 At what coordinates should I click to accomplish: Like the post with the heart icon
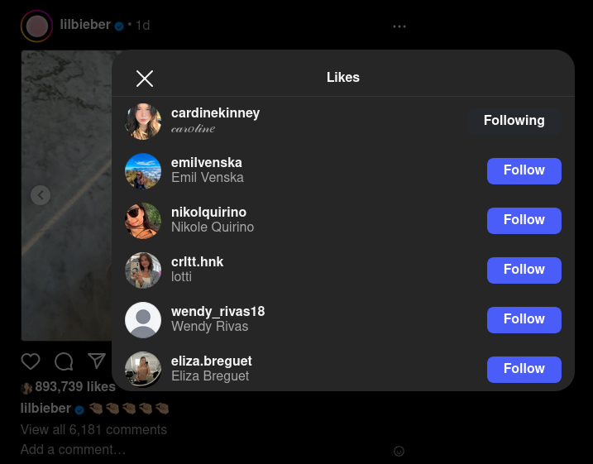coord(31,361)
